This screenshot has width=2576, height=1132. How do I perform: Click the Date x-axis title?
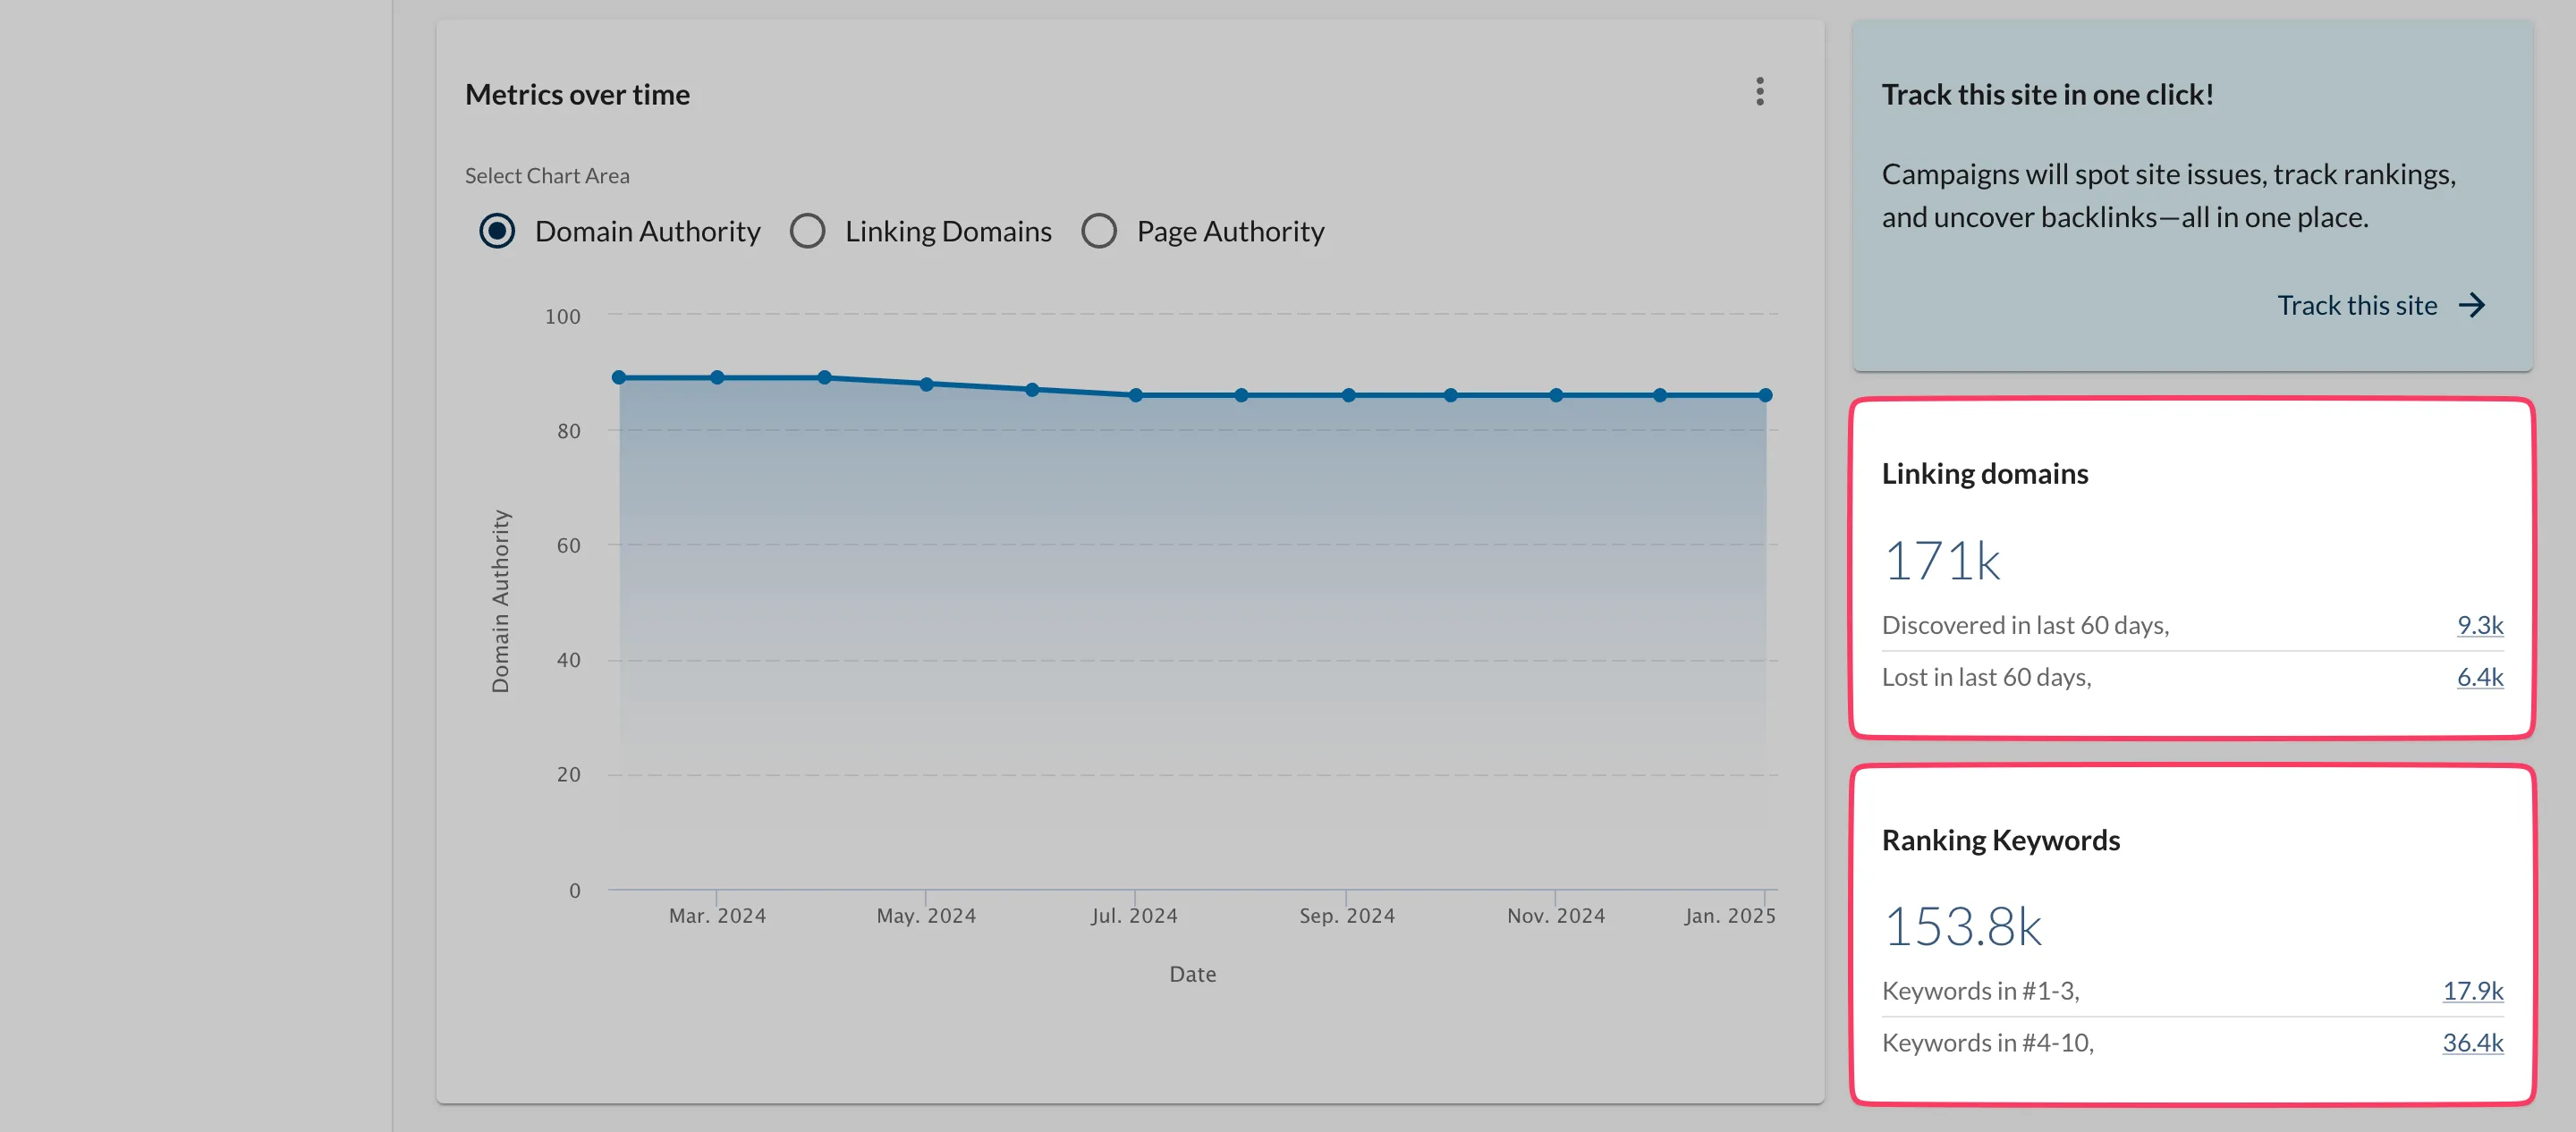1192,974
